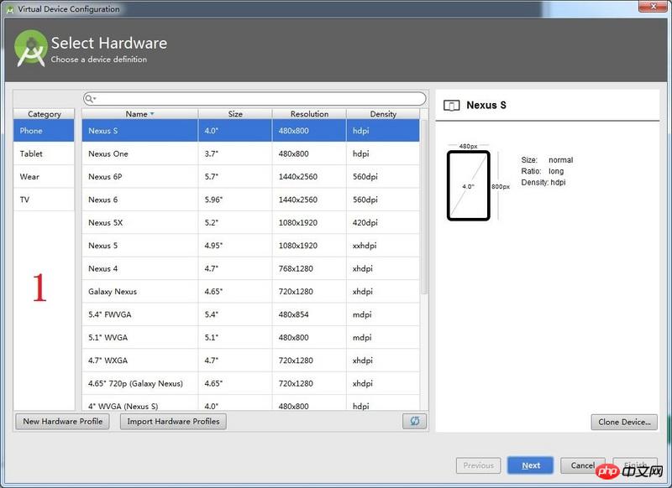The height and width of the screenshot is (488, 672).
Task: Sort by the Density column header
Action: 383,114
